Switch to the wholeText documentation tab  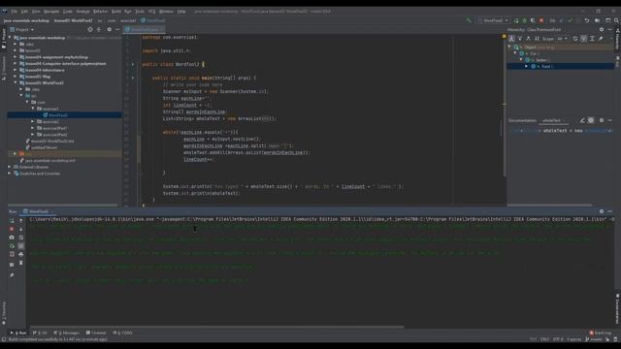[x=552, y=120]
